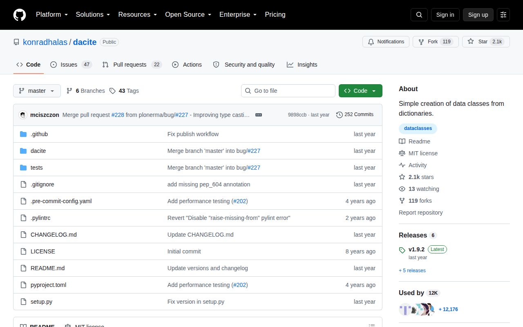Expand the commit message ellipsis button
The width and height of the screenshot is (523, 327).
[x=259, y=115]
